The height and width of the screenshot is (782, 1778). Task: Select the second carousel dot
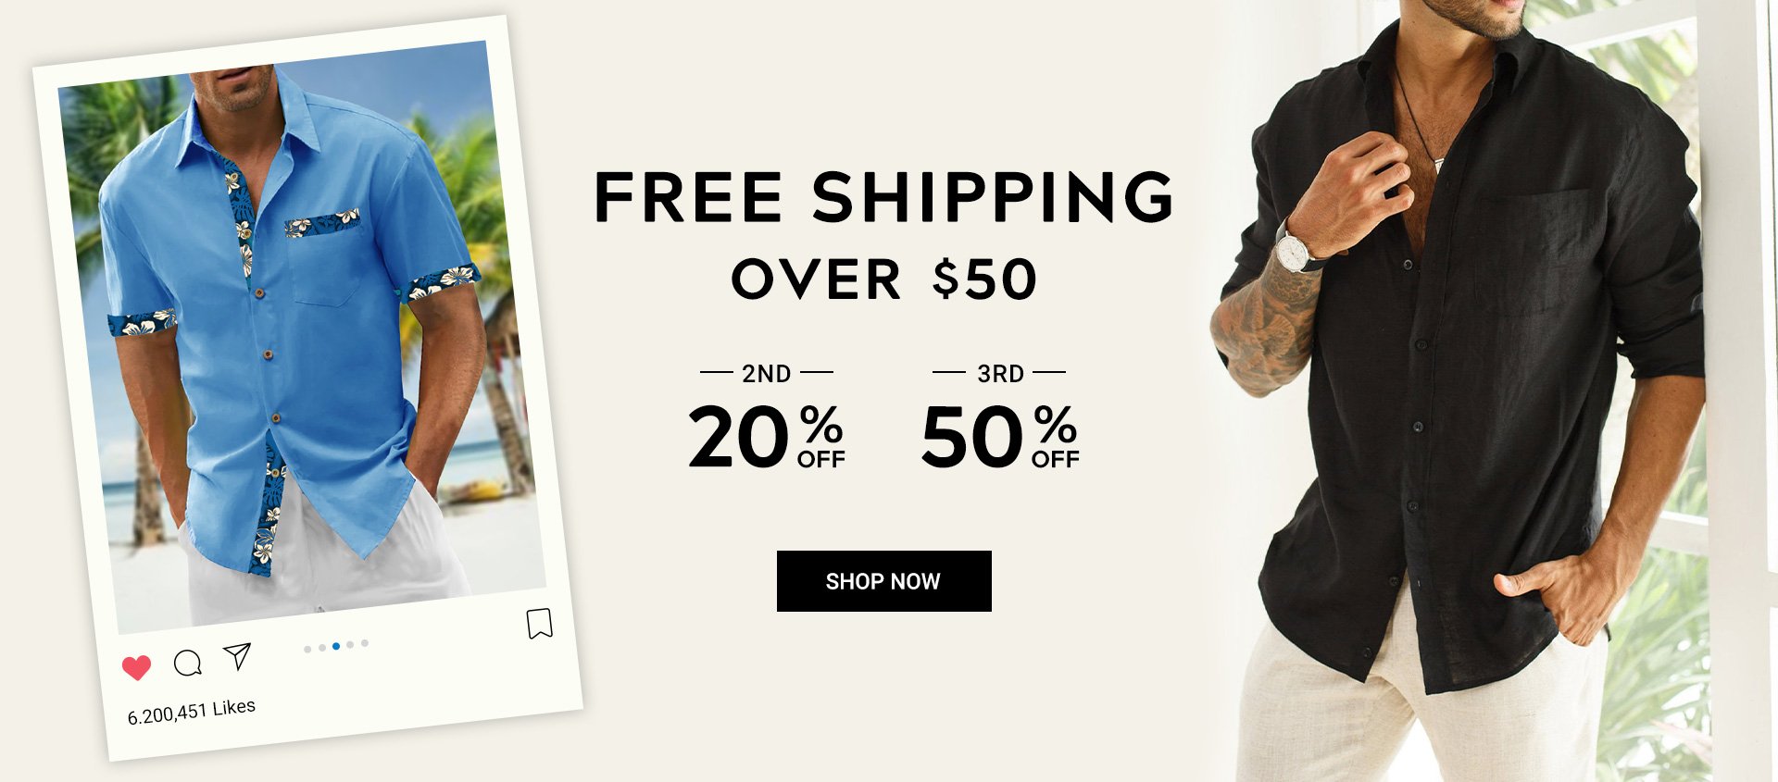(x=321, y=648)
